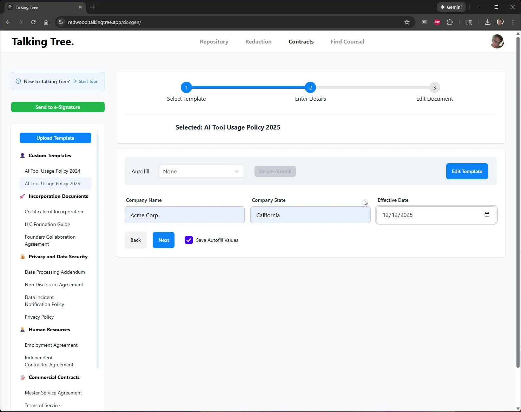Select Data Processing Addendum template
Image resolution: width=521 pixels, height=412 pixels.
[x=55, y=272]
